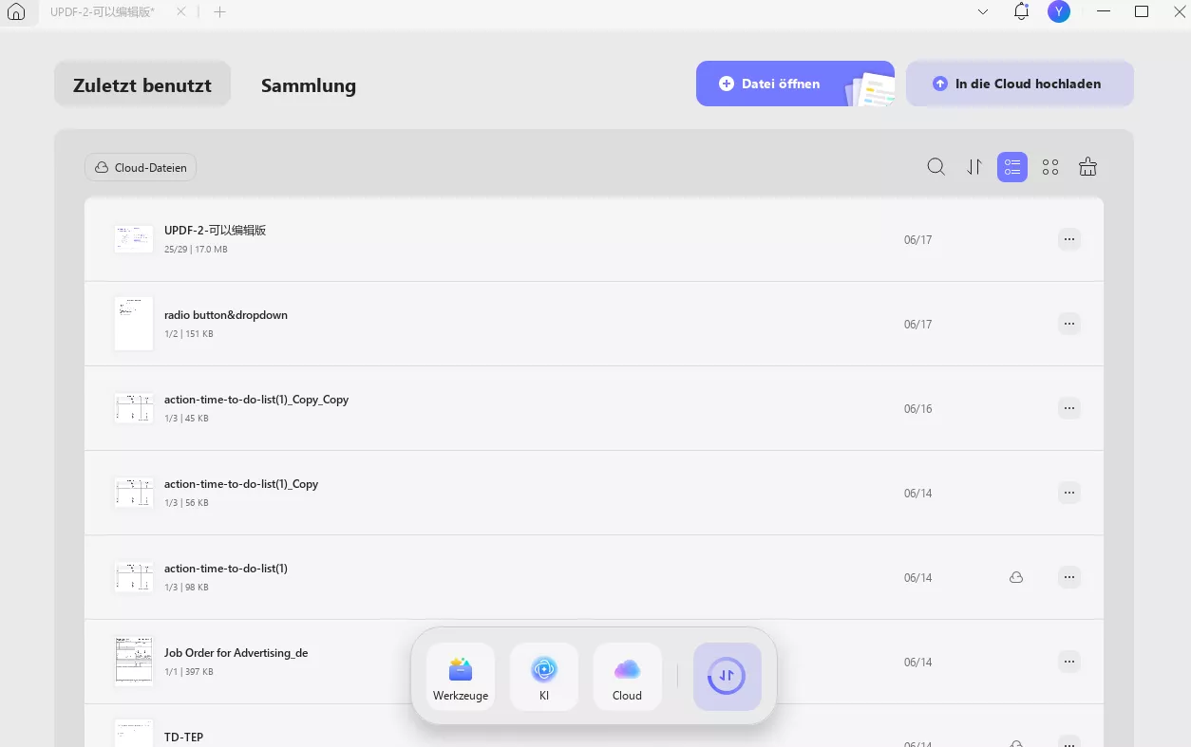Open more options for action-time-to-do-list(1)_Copy_Copy

coord(1069,408)
